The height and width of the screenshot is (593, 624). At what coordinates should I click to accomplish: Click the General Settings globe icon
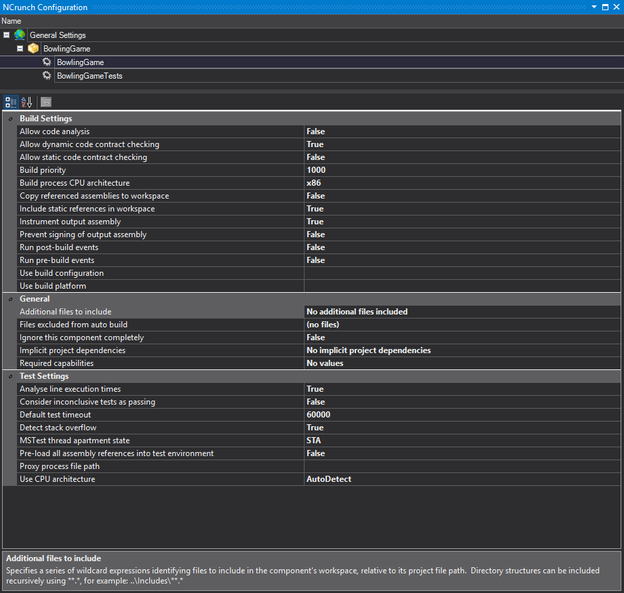click(x=20, y=35)
